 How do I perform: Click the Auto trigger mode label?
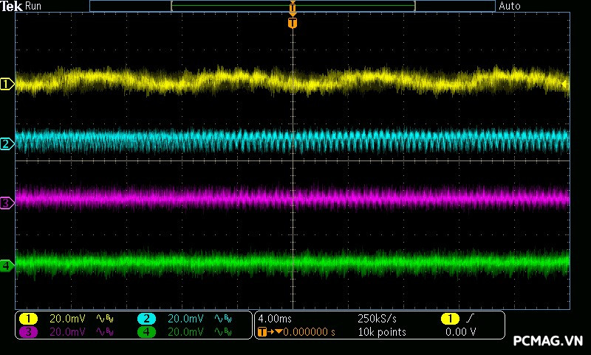point(510,6)
